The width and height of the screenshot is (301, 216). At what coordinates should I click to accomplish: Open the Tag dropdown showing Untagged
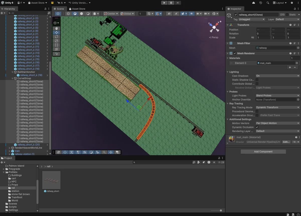coord(252,19)
